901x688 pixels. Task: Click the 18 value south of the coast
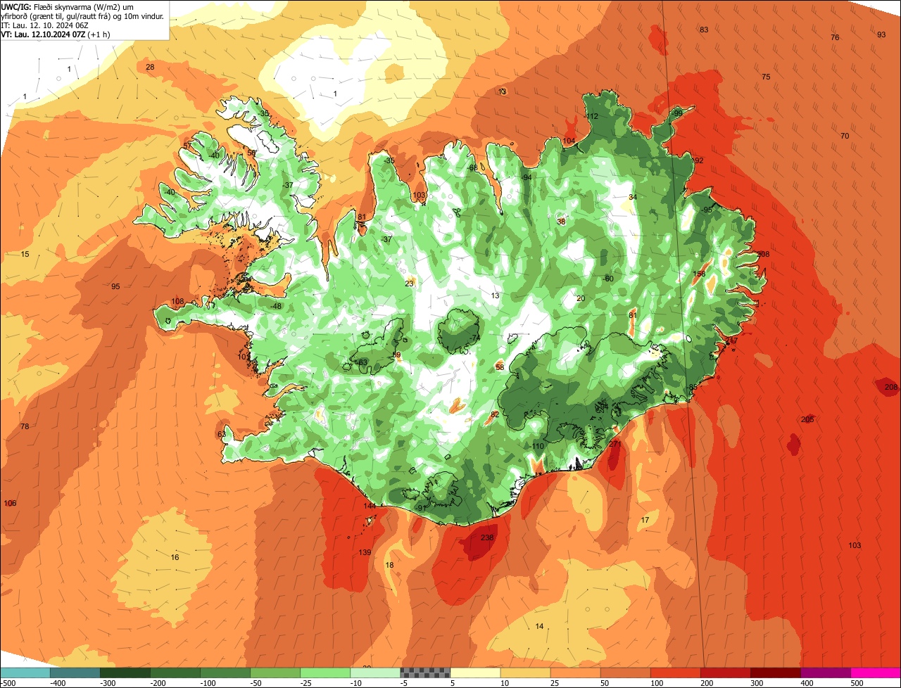pyautogui.click(x=389, y=566)
